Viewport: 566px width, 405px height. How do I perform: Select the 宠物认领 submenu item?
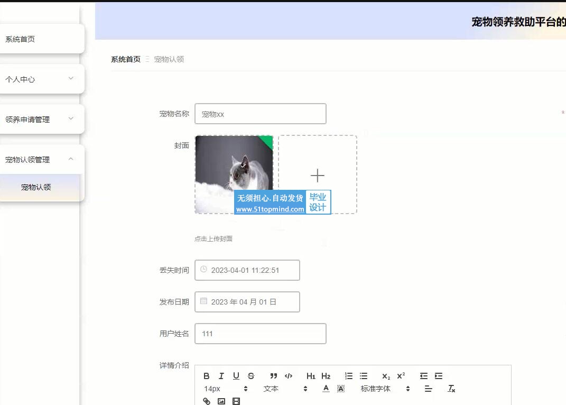coord(40,187)
